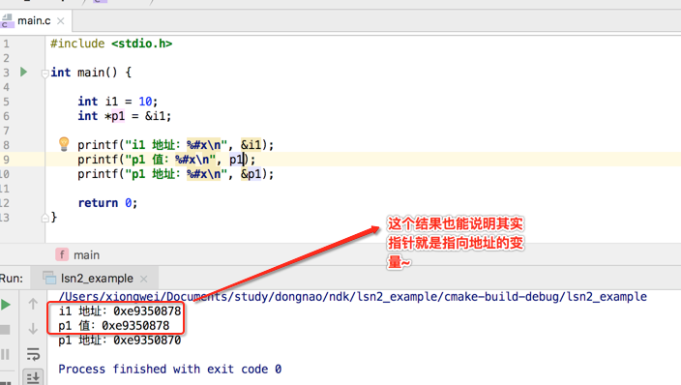Click line number 9 in gutter
The height and width of the screenshot is (385, 681).
coord(6,160)
